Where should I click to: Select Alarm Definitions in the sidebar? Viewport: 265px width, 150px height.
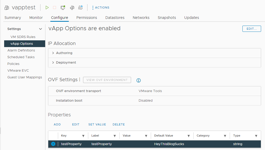(x=21, y=50)
